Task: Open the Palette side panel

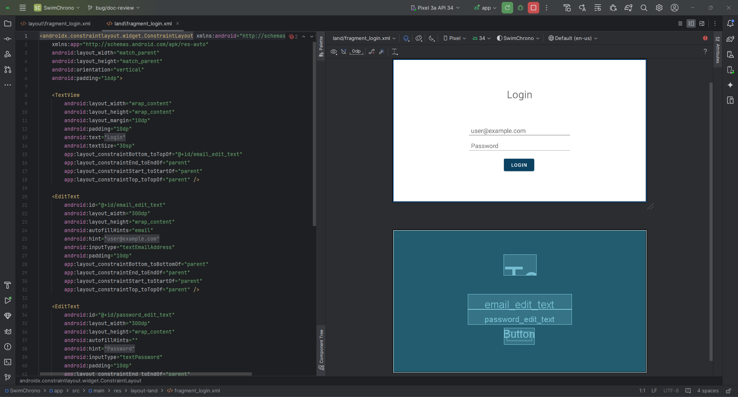Action: tap(321, 46)
